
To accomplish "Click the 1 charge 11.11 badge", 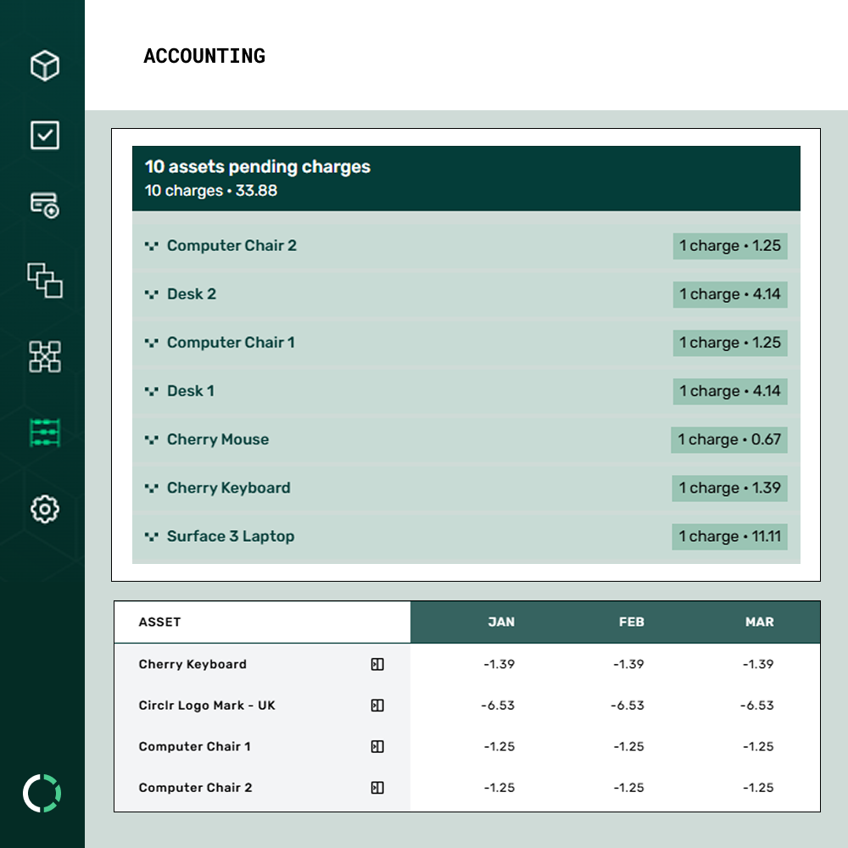I will [x=729, y=537].
